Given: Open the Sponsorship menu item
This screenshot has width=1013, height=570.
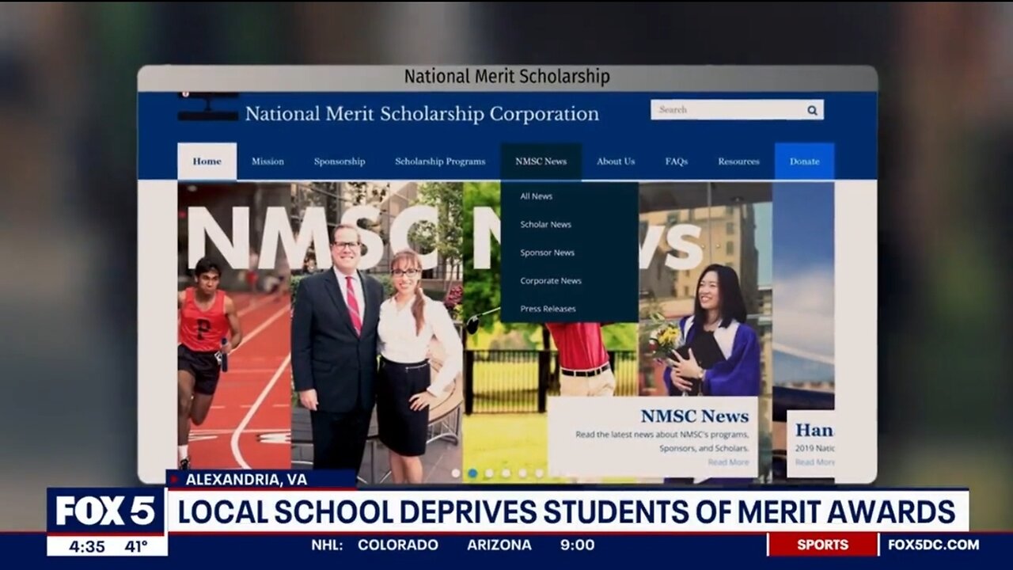Looking at the screenshot, I should pyautogui.click(x=340, y=161).
